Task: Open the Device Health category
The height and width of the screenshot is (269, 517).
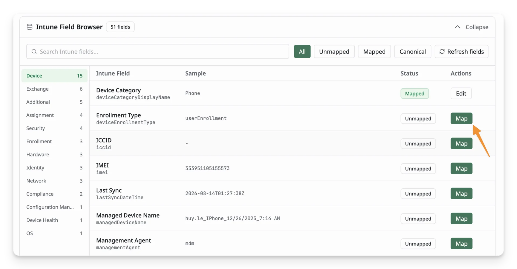Action: point(54,220)
